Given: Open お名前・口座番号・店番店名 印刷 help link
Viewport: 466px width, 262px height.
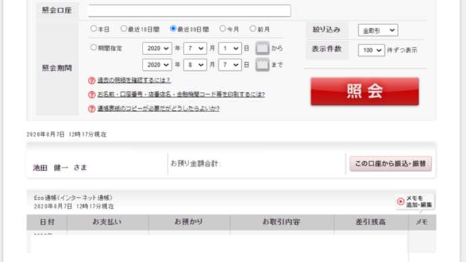Looking at the screenshot, I should (x=181, y=95).
